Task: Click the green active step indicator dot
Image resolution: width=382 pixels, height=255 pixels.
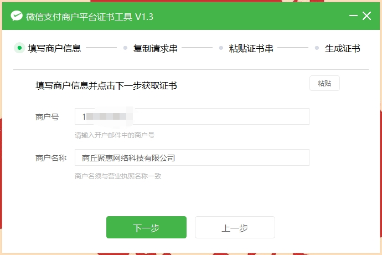Action: tap(19, 48)
